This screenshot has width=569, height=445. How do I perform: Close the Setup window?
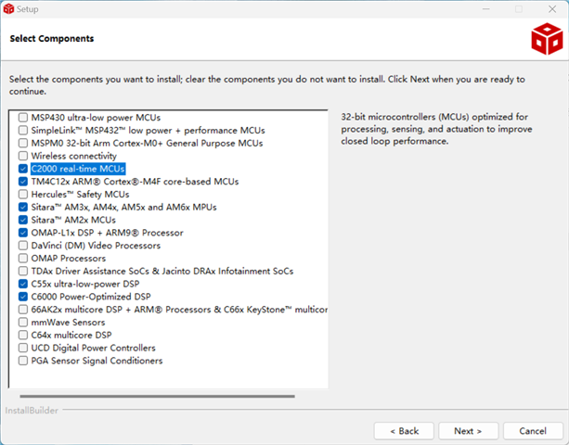pyautogui.click(x=550, y=9)
